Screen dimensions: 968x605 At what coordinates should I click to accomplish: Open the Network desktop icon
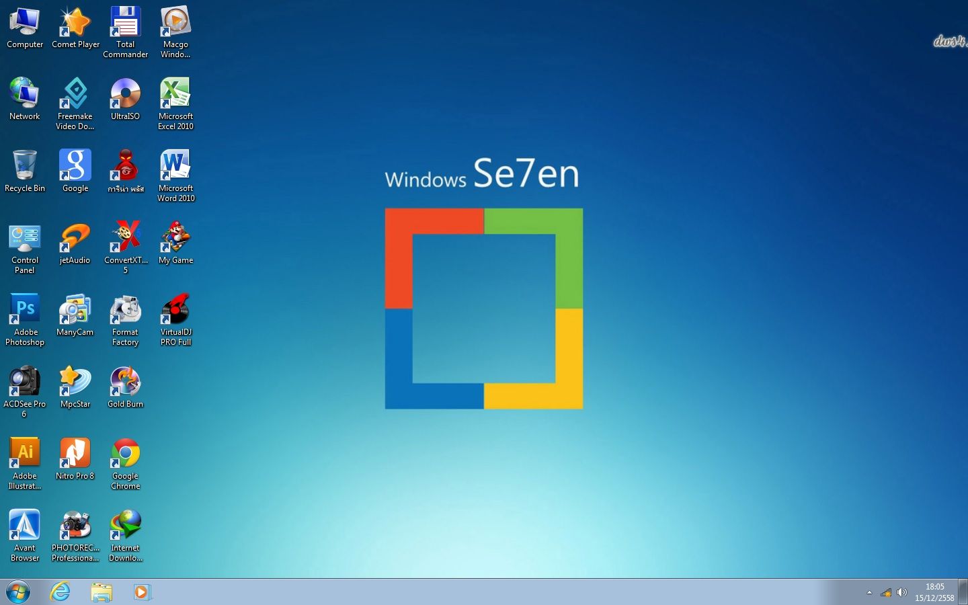pos(25,99)
